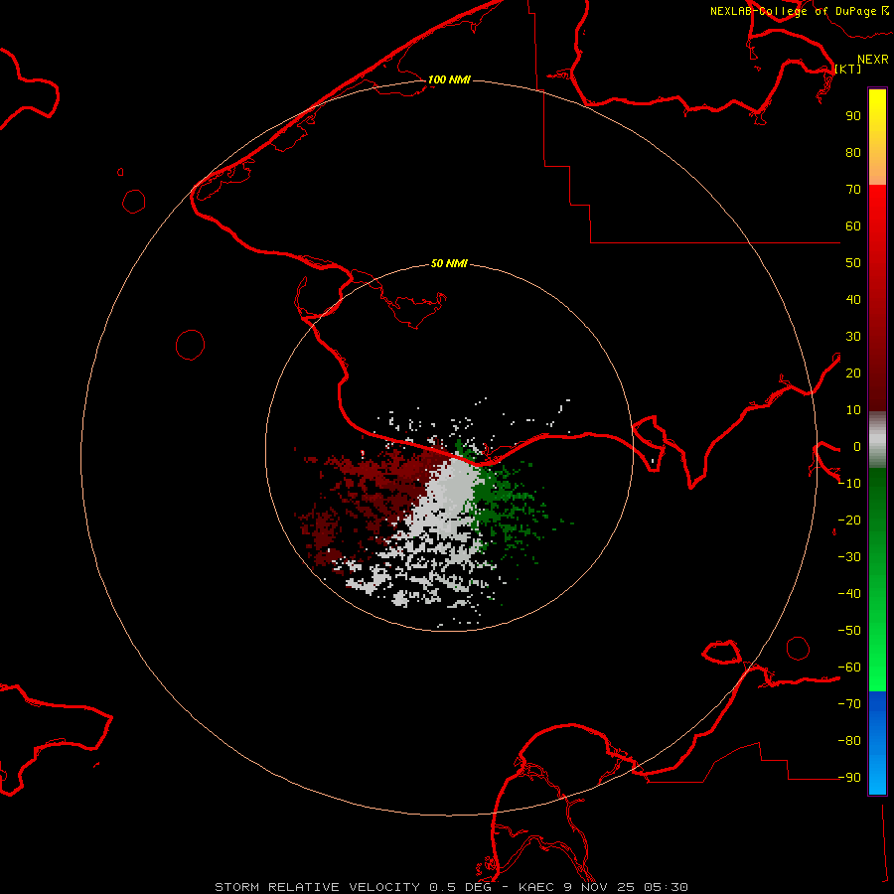Click the 50 NMI range ring label

click(449, 263)
